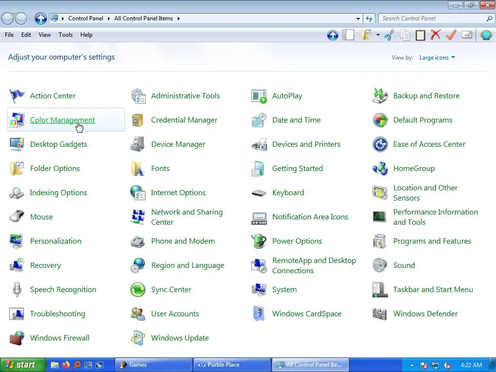Open Credential Manager safe icon
The height and width of the screenshot is (372, 496).
(x=138, y=120)
